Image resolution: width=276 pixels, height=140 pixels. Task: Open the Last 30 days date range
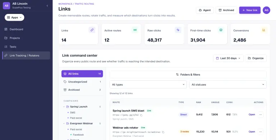coord(228,58)
